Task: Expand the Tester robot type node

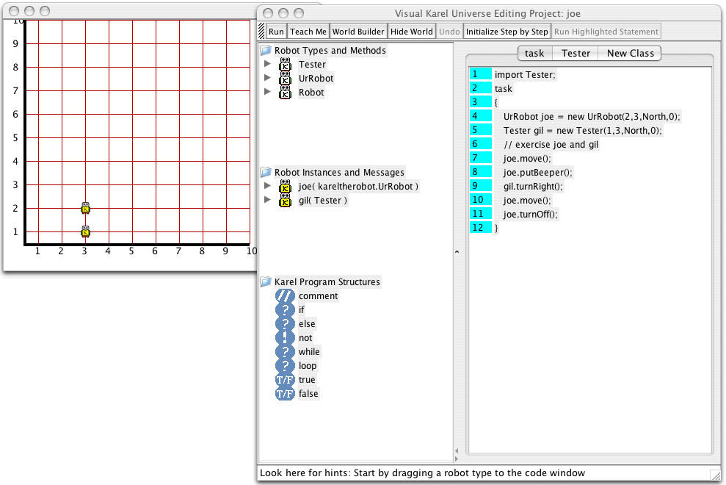Action: click(x=268, y=65)
